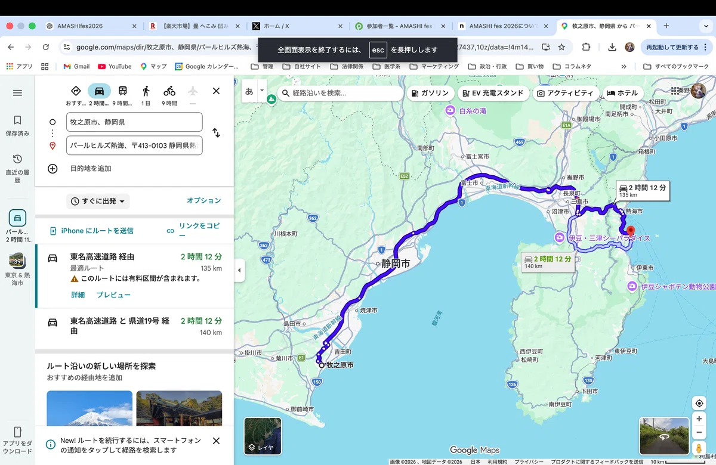Image resolution: width=716 pixels, height=465 pixels.
Task: Open the Mt. Fuji suggested stop thumbnail
Action: [89, 408]
